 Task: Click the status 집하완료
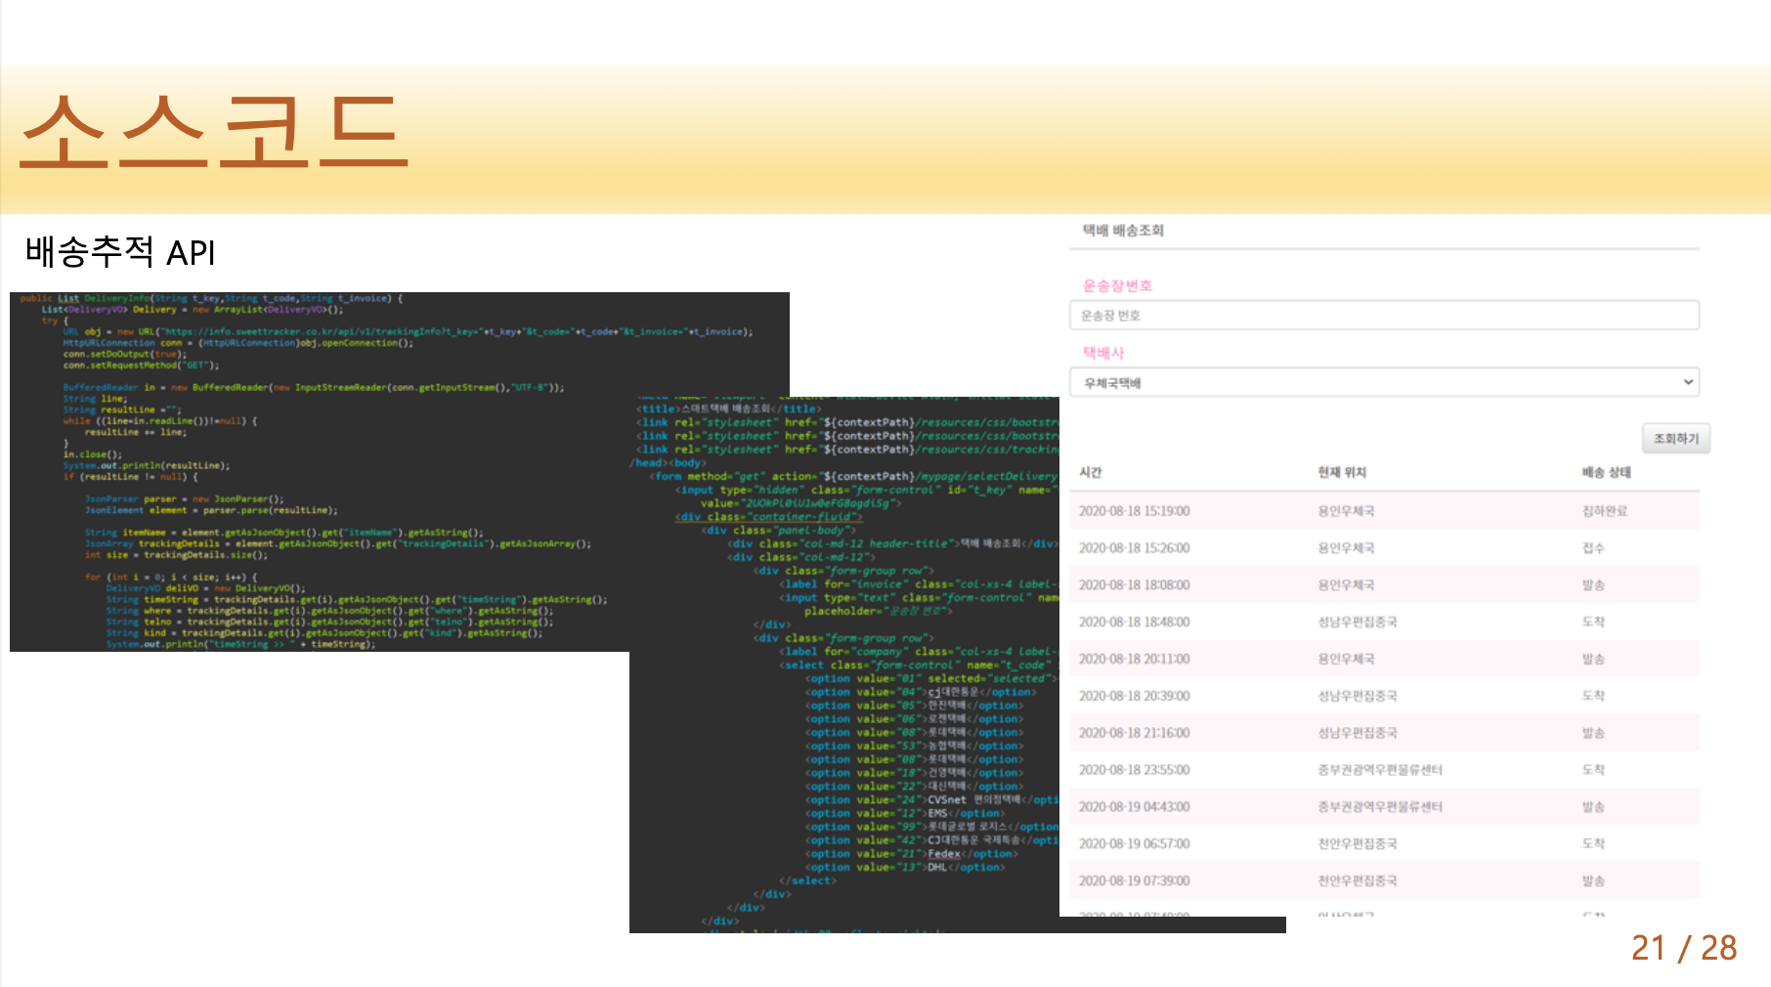1605,511
